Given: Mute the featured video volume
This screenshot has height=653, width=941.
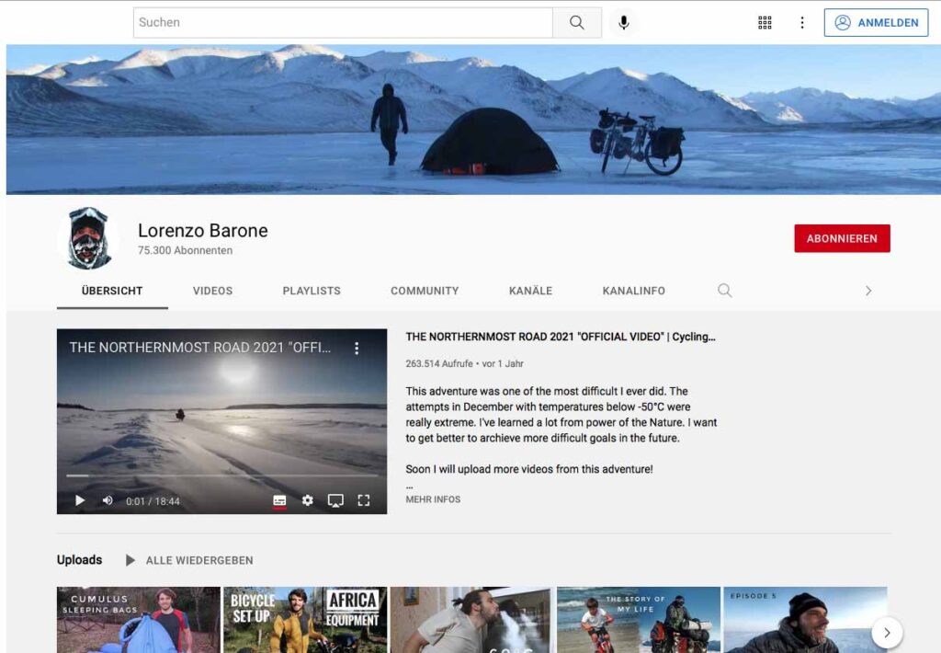Looking at the screenshot, I should coord(108,500).
